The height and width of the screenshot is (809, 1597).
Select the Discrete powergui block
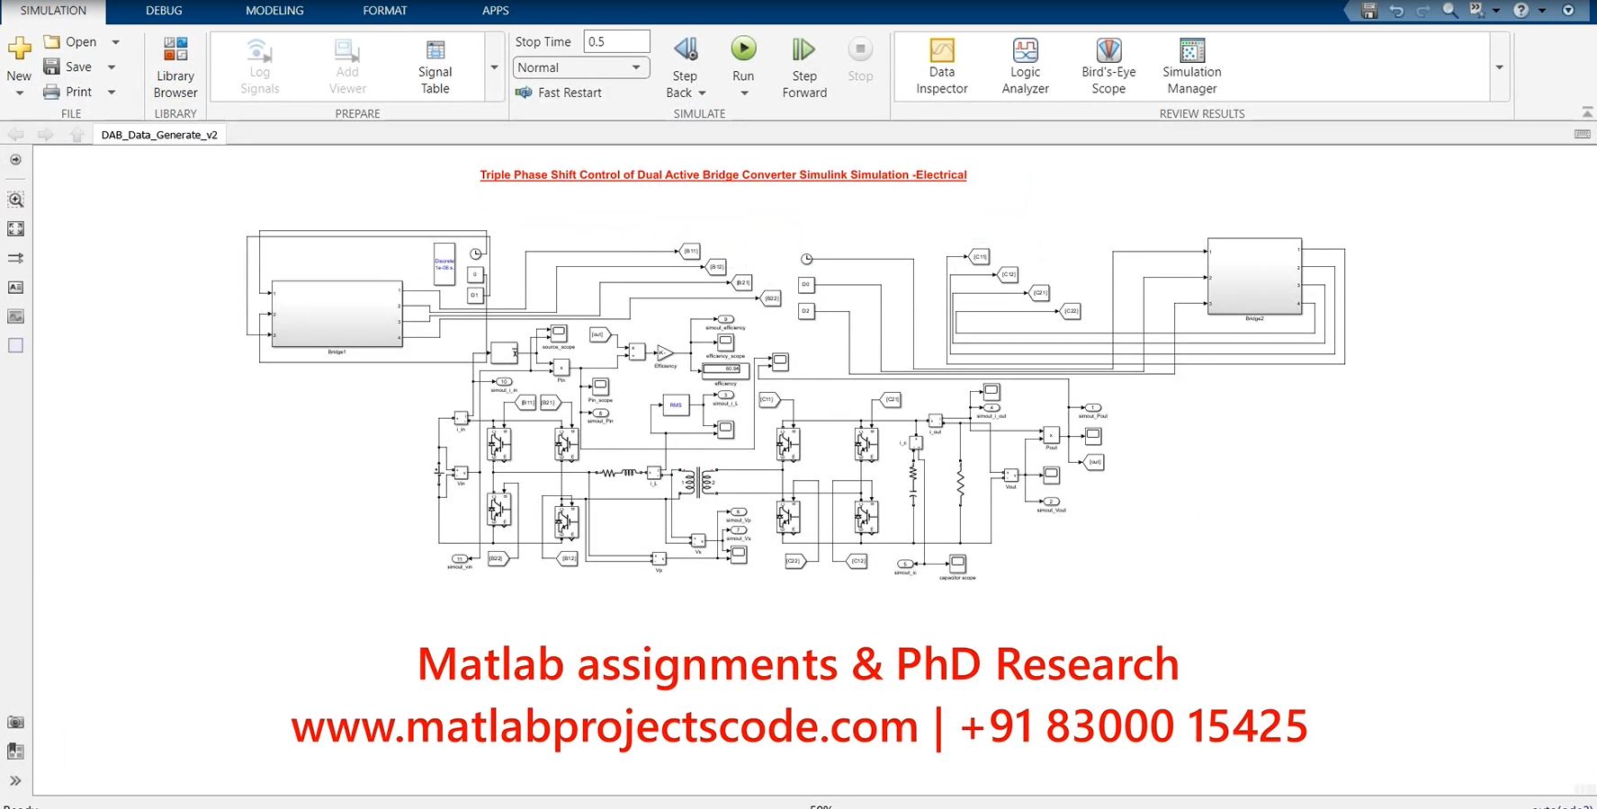[444, 264]
